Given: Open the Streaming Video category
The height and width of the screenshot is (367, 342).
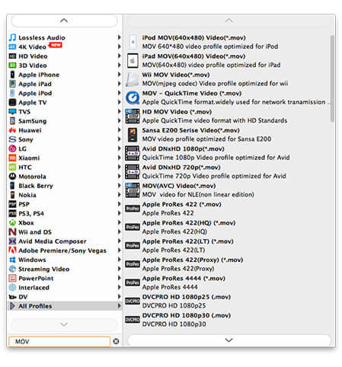Looking at the screenshot, I should pyautogui.click(x=65, y=269).
